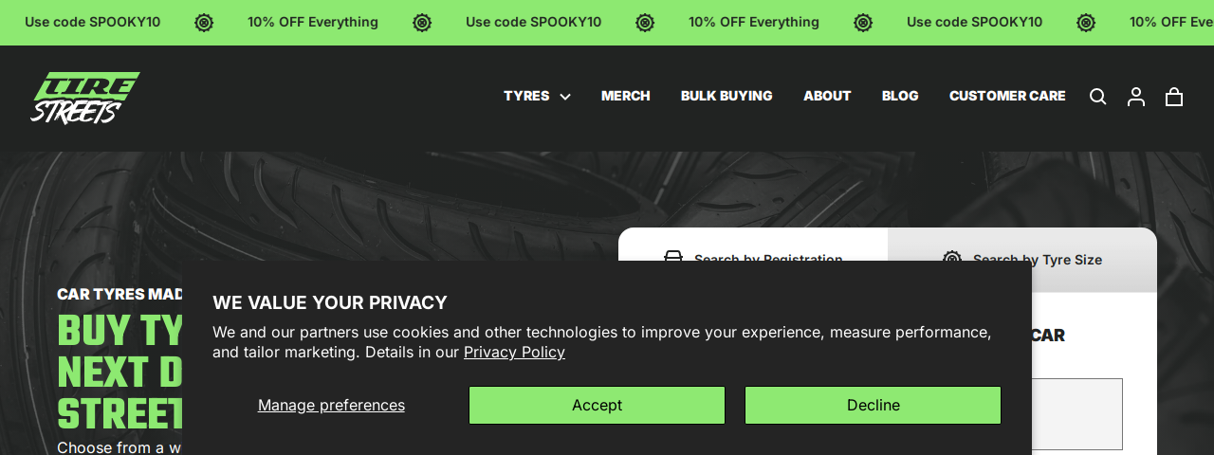The image size is (1214, 455).
Task: Open the MERCH menu item
Action: (x=625, y=96)
